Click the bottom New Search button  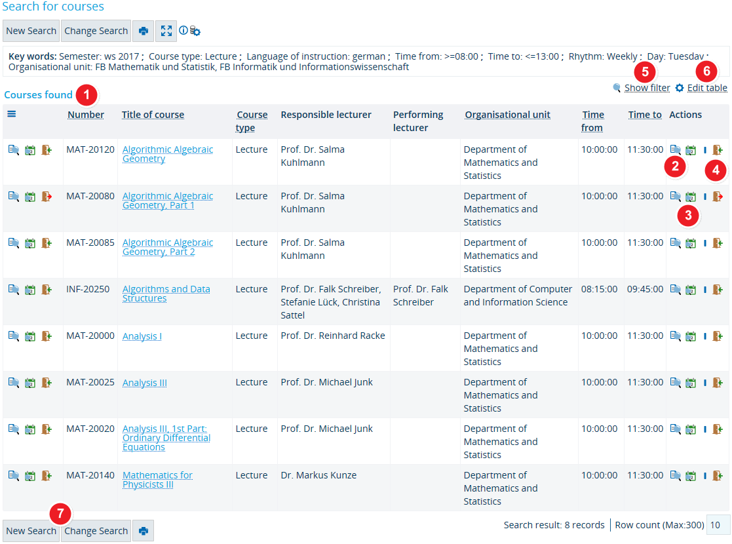pos(31,531)
